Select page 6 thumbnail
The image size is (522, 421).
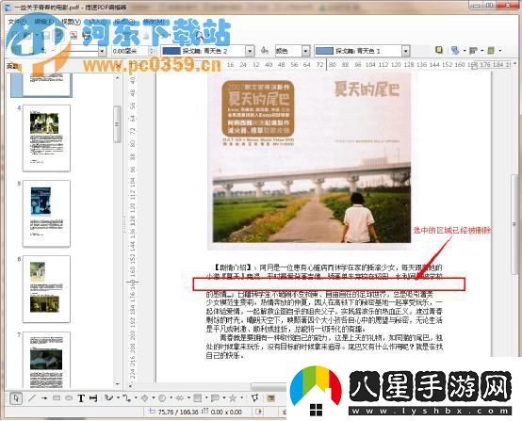click(x=46, y=289)
